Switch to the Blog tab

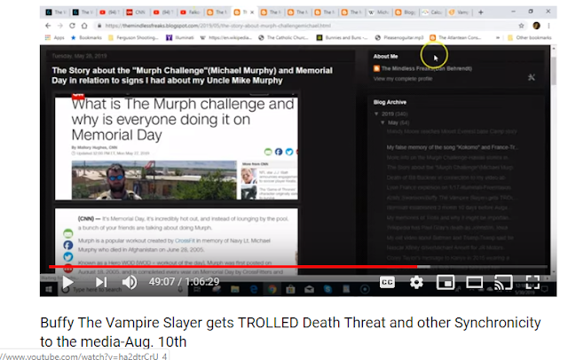pyautogui.click(x=406, y=12)
